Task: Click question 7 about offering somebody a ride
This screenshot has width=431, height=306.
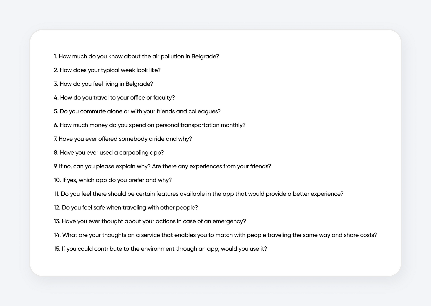Action: 123,139
